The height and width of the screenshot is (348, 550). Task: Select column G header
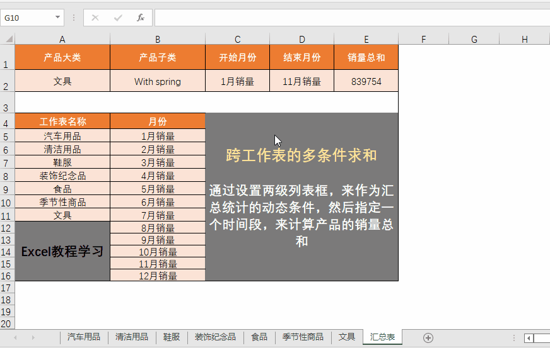[x=474, y=39]
